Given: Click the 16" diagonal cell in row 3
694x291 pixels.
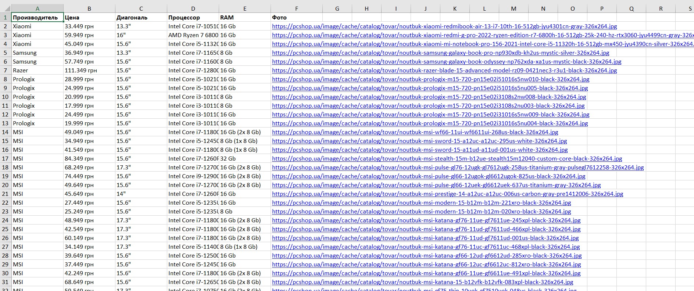Looking at the screenshot, I should (141, 35).
